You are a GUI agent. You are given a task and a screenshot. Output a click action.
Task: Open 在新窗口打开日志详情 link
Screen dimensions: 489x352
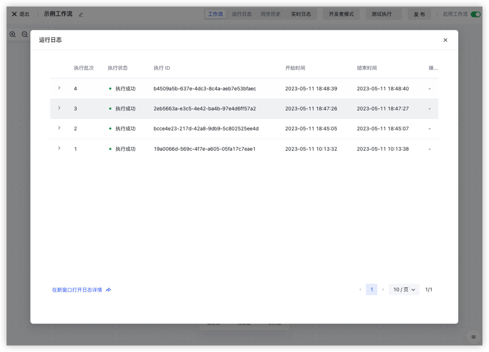click(x=77, y=290)
